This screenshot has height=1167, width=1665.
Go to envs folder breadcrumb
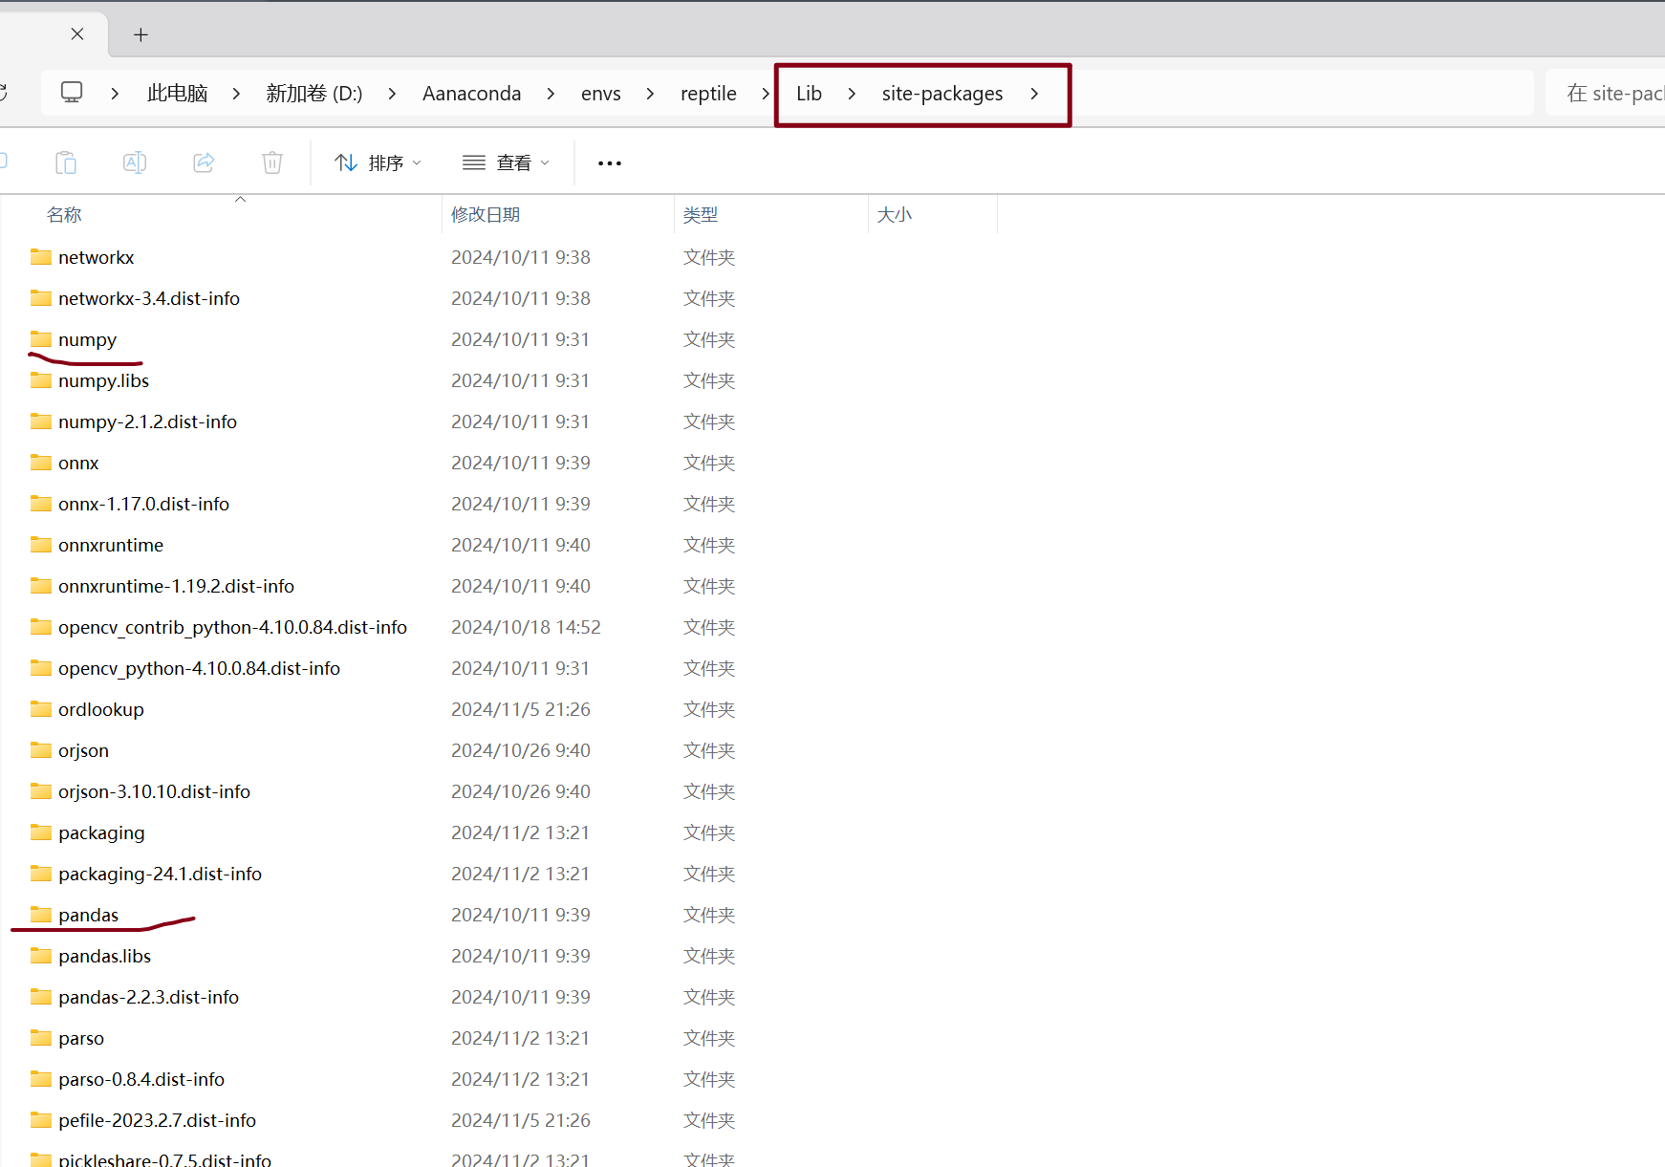[601, 94]
